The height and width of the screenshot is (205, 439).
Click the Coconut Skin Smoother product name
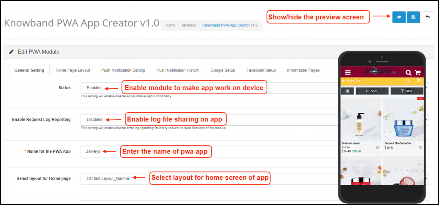pyautogui.click(x=397, y=143)
